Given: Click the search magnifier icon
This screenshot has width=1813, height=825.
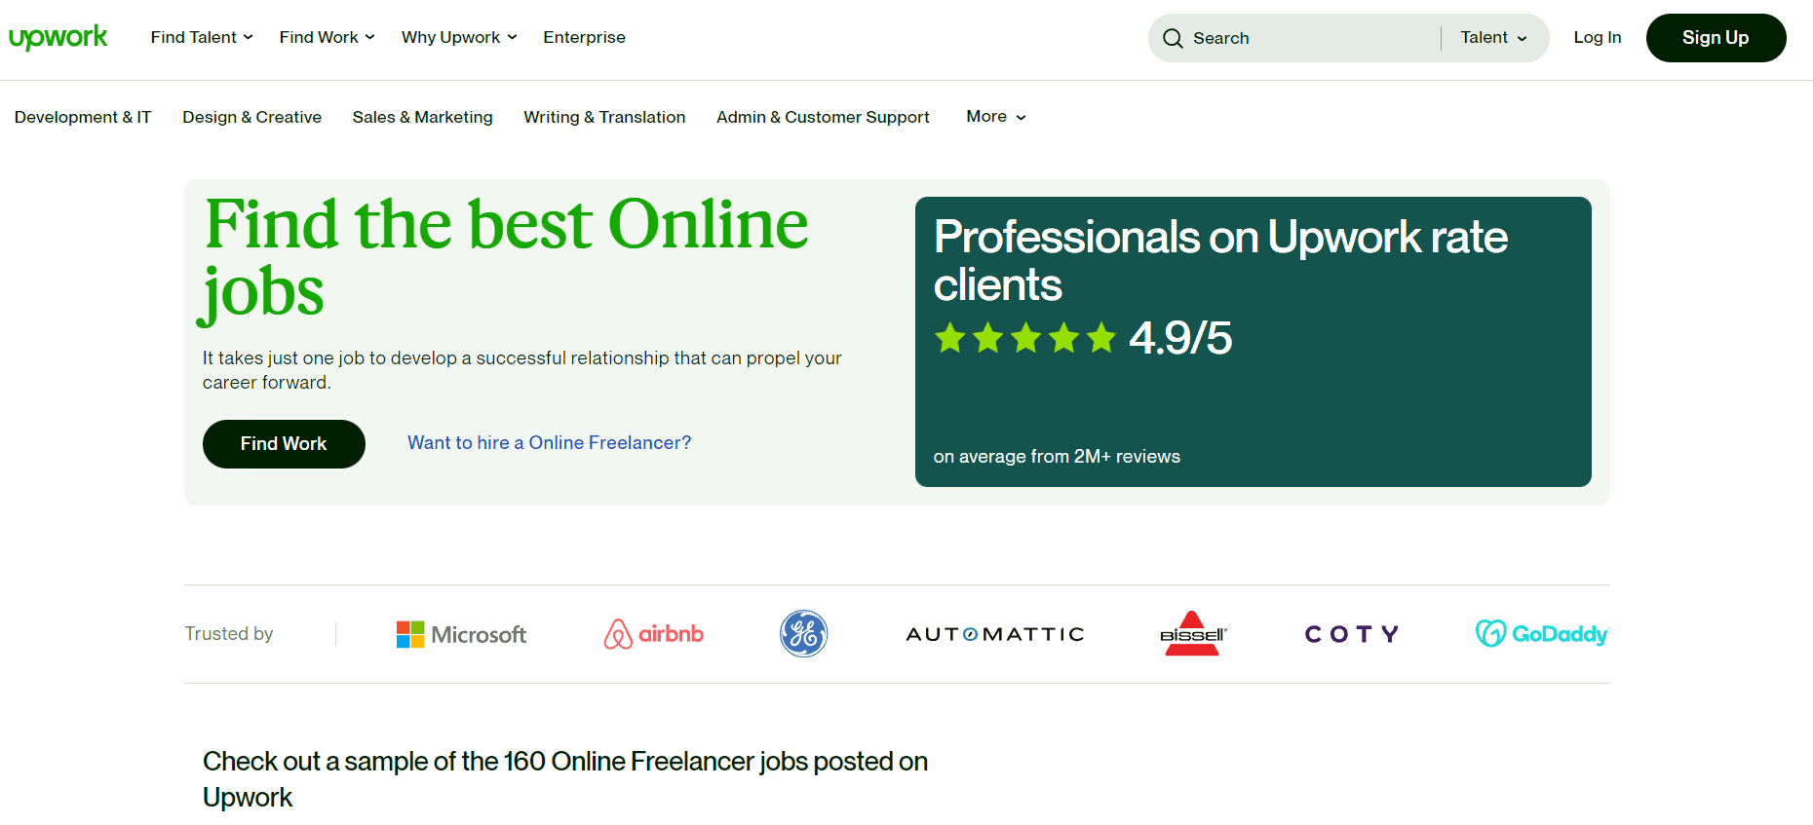Looking at the screenshot, I should 1173,38.
